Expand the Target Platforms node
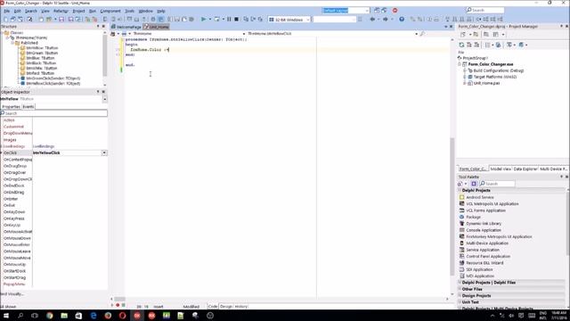Viewport: 570px width, 321px height. [x=465, y=77]
